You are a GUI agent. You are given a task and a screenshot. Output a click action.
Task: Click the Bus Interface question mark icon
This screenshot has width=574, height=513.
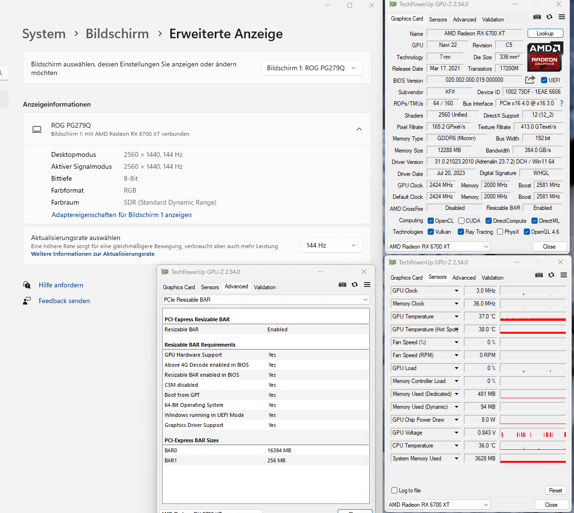click(561, 103)
